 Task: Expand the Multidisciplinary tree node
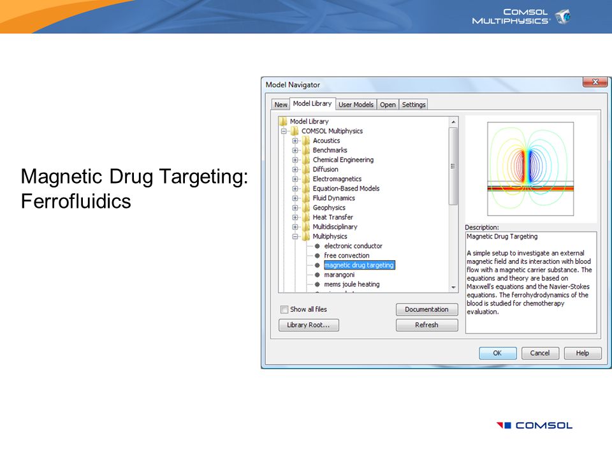295,227
